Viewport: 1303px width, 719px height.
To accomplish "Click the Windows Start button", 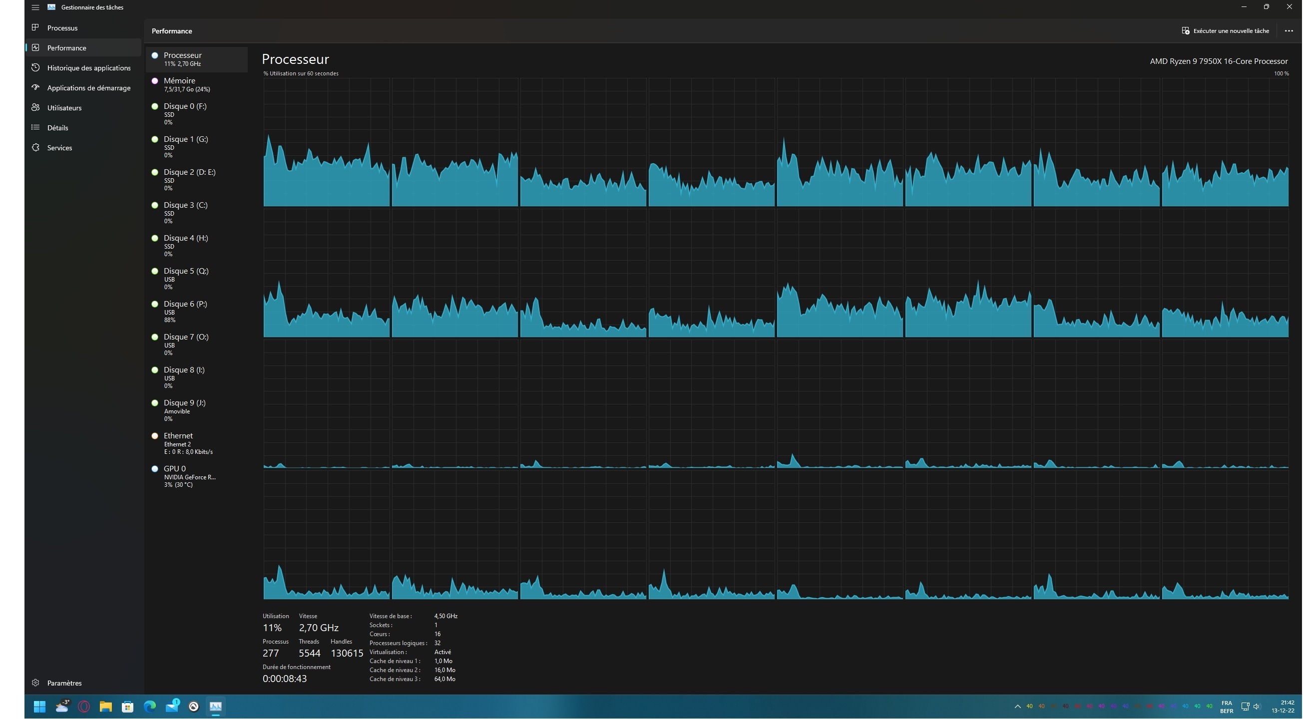I will click(39, 707).
